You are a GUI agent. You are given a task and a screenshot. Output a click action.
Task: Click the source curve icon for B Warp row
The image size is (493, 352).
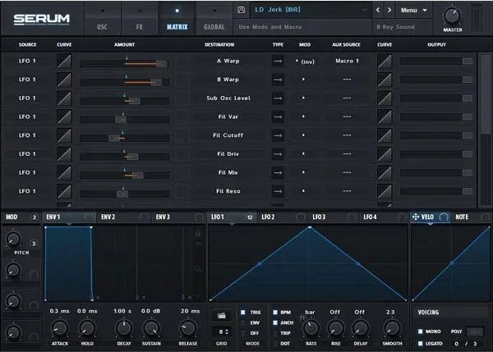(64, 80)
